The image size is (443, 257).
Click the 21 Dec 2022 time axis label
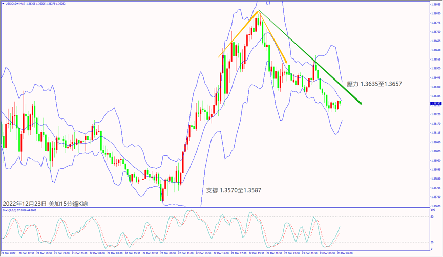10,253
